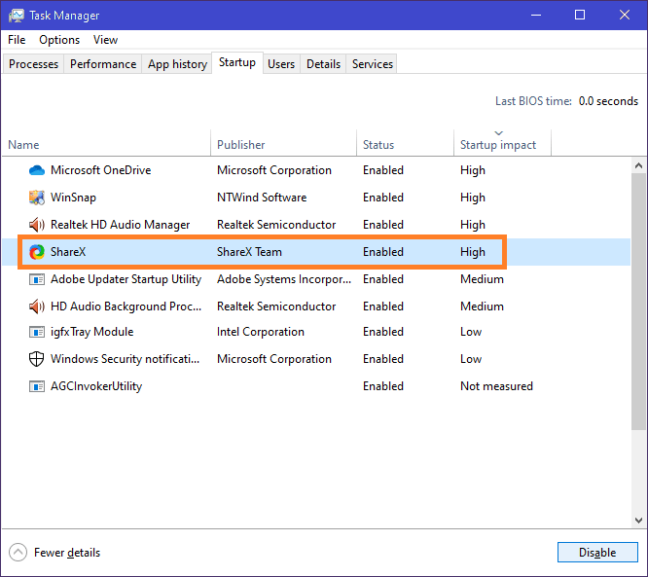Click the ShareX logo icon
Viewport: 648px width, 577px height.
click(37, 252)
